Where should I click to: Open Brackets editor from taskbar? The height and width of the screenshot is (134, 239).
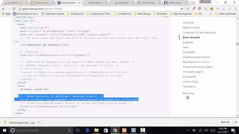point(133,130)
